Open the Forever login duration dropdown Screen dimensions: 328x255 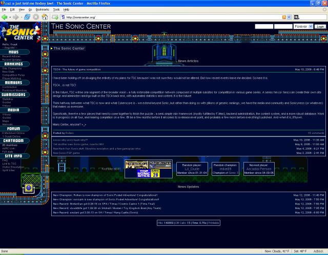pyautogui.click(x=303, y=27)
